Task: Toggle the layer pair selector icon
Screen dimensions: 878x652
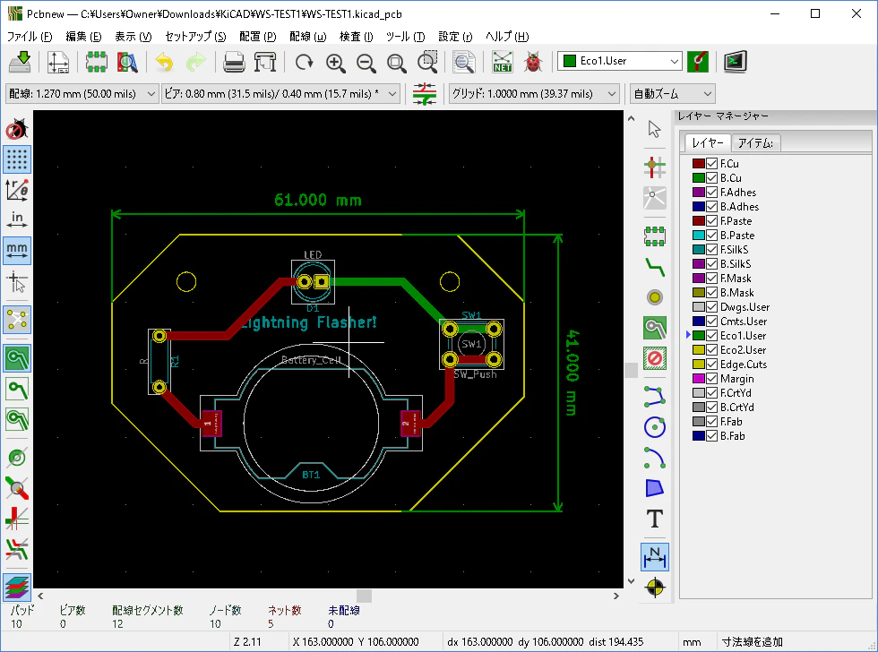Action: tap(698, 62)
